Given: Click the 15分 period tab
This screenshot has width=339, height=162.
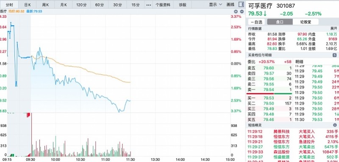Looking at the screenshot, I should point(135,5).
